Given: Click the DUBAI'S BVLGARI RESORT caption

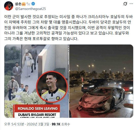Looking at the screenshot, I should (x=37, y=115).
